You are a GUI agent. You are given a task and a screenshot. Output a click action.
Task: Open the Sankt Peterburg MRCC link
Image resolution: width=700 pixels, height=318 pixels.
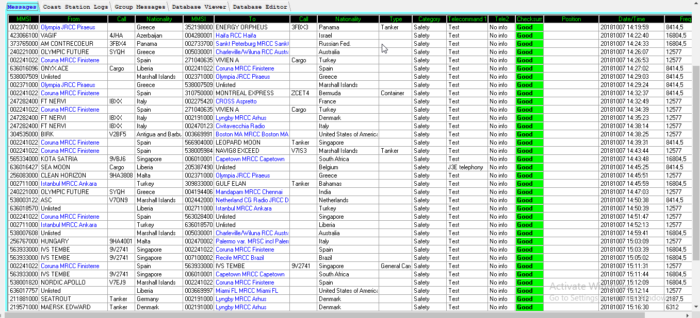[x=252, y=44]
